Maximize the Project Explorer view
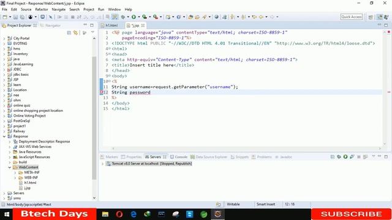Screen dimensions: 392x220 point(92,25)
